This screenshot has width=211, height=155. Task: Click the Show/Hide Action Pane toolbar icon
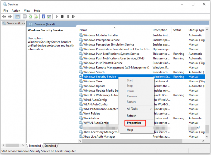click(x=49, y=17)
